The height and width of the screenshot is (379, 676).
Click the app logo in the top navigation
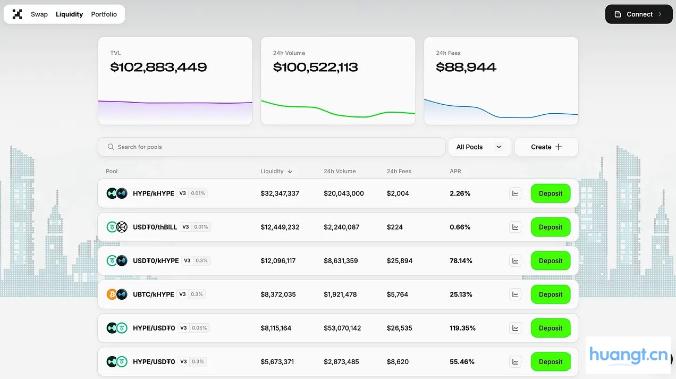click(18, 14)
